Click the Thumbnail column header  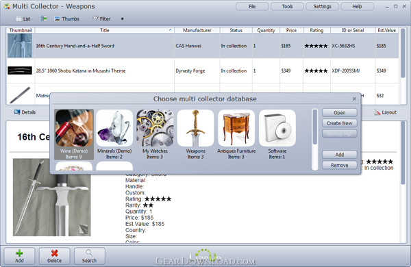click(x=21, y=30)
